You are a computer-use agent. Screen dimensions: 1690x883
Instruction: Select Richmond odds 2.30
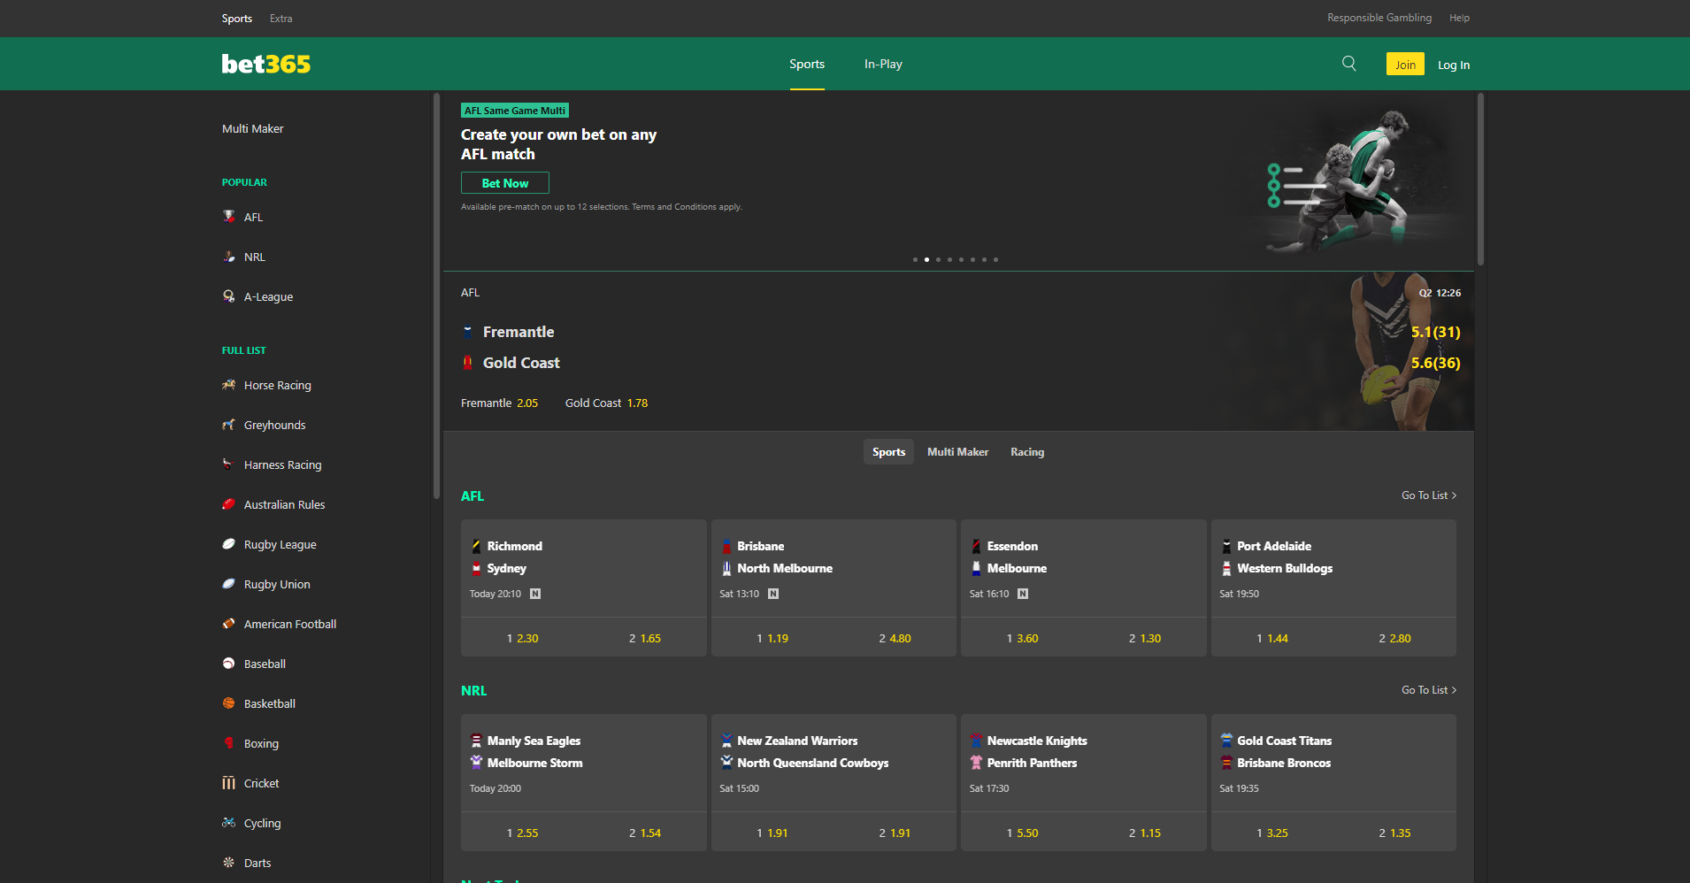tap(522, 638)
